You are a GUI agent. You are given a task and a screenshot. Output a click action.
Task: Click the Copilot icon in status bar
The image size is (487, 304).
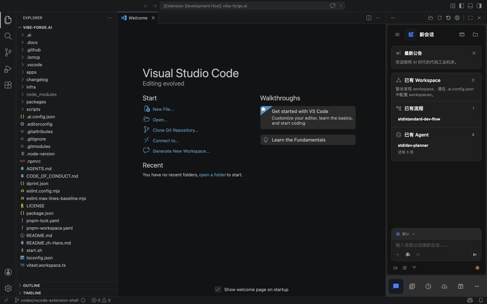coord(470,300)
